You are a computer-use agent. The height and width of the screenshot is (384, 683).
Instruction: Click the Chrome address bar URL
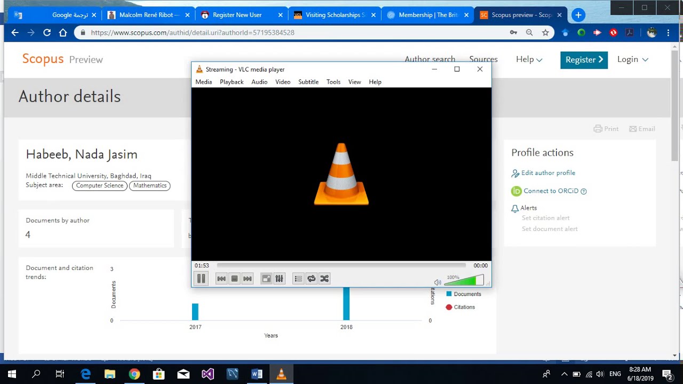click(x=193, y=33)
